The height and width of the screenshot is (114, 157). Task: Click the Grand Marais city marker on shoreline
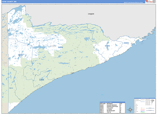point(72,73)
